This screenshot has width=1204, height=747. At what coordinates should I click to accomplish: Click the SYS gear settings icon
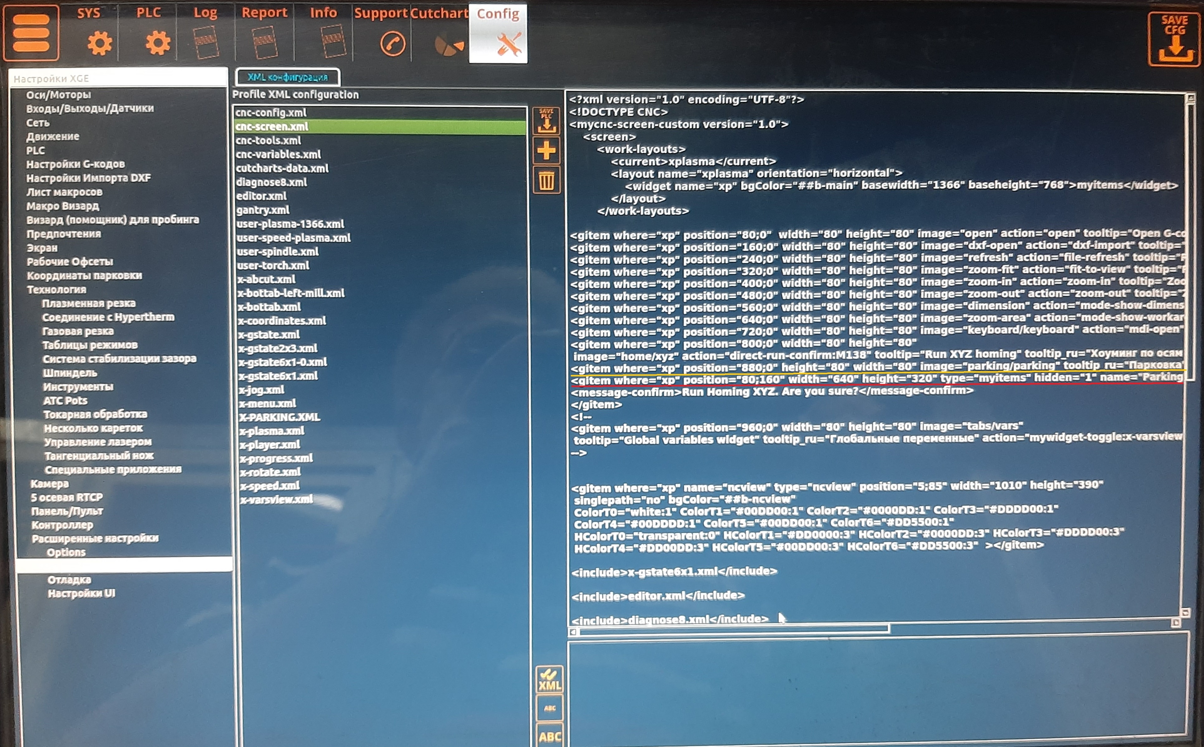coord(99,43)
